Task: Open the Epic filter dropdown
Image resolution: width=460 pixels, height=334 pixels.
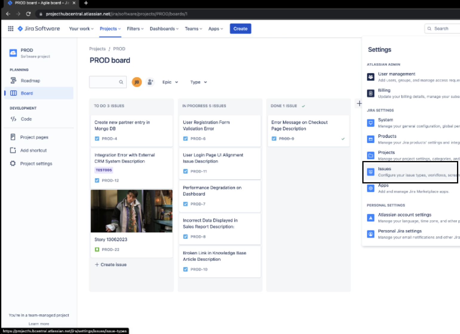Action: (170, 82)
